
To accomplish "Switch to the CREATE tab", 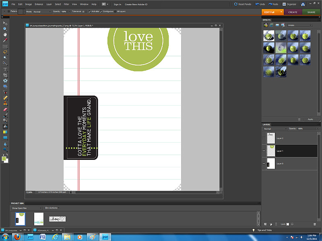I will coord(293,12).
